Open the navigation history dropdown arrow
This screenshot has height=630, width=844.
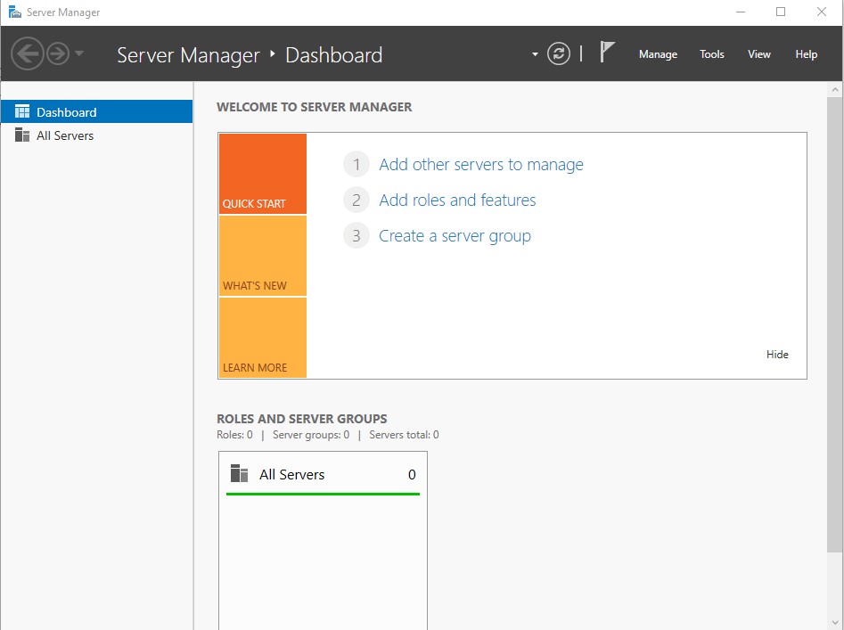point(79,53)
